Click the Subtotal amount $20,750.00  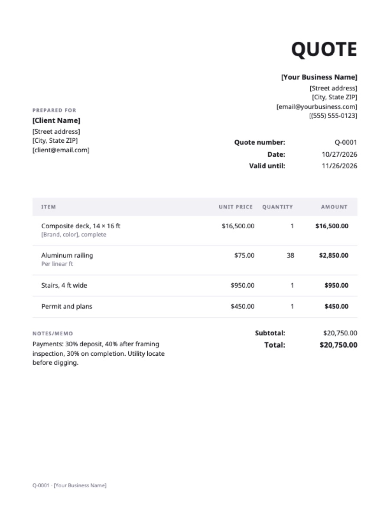340,333
